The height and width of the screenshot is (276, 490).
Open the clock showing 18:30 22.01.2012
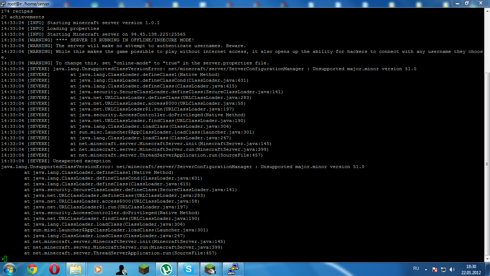click(x=471, y=270)
